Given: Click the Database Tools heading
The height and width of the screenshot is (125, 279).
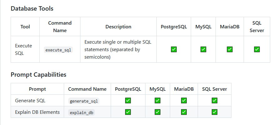Looking at the screenshot, I should tap(32, 8).
